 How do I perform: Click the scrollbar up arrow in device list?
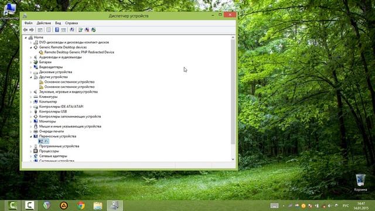coord(233,38)
